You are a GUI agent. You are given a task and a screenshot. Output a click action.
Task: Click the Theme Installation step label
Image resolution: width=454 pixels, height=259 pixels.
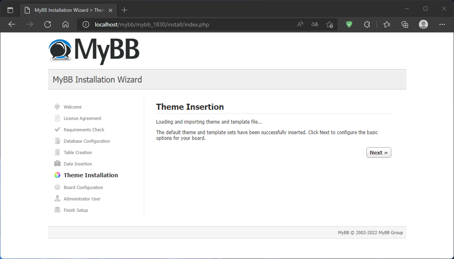point(91,175)
